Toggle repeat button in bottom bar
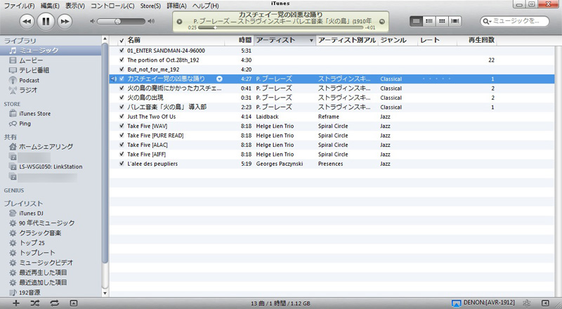The height and width of the screenshot is (309, 562). coord(54,303)
